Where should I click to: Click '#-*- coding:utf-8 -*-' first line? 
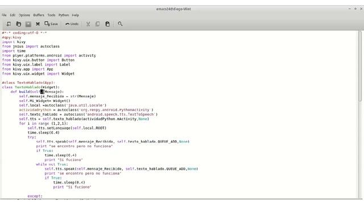tap(24, 33)
